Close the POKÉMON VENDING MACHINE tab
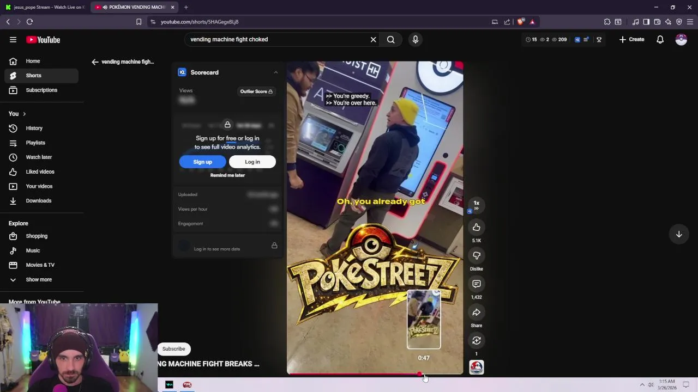Image resolution: width=698 pixels, height=392 pixels. click(172, 7)
